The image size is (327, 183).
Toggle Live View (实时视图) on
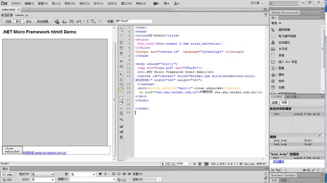[x=42, y=21]
